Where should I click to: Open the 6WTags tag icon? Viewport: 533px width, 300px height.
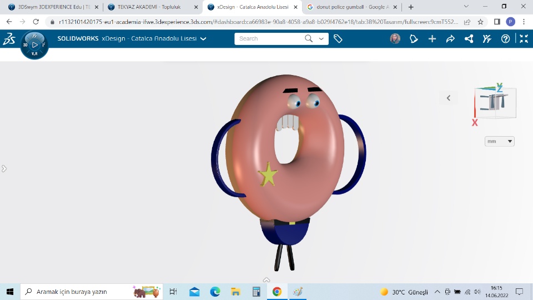pyautogui.click(x=338, y=39)
